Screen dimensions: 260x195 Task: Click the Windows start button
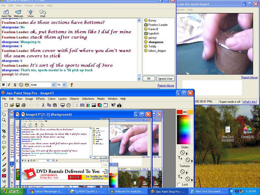click(12, 191)
